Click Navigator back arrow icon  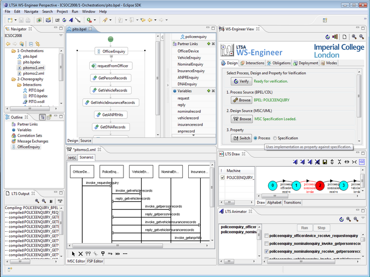(x=8, y=44)
